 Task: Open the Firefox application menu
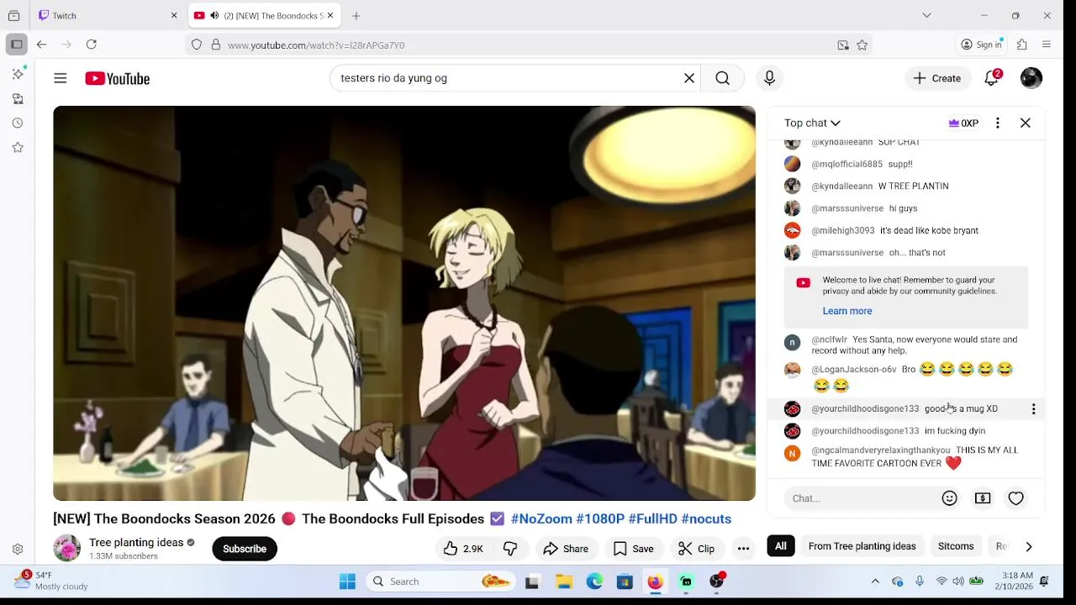pyautogui.click(x=1047, y=45)
